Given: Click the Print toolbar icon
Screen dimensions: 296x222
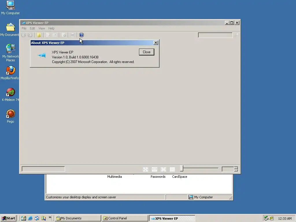Looking at the screenshot, I should (x=73, y=35).
